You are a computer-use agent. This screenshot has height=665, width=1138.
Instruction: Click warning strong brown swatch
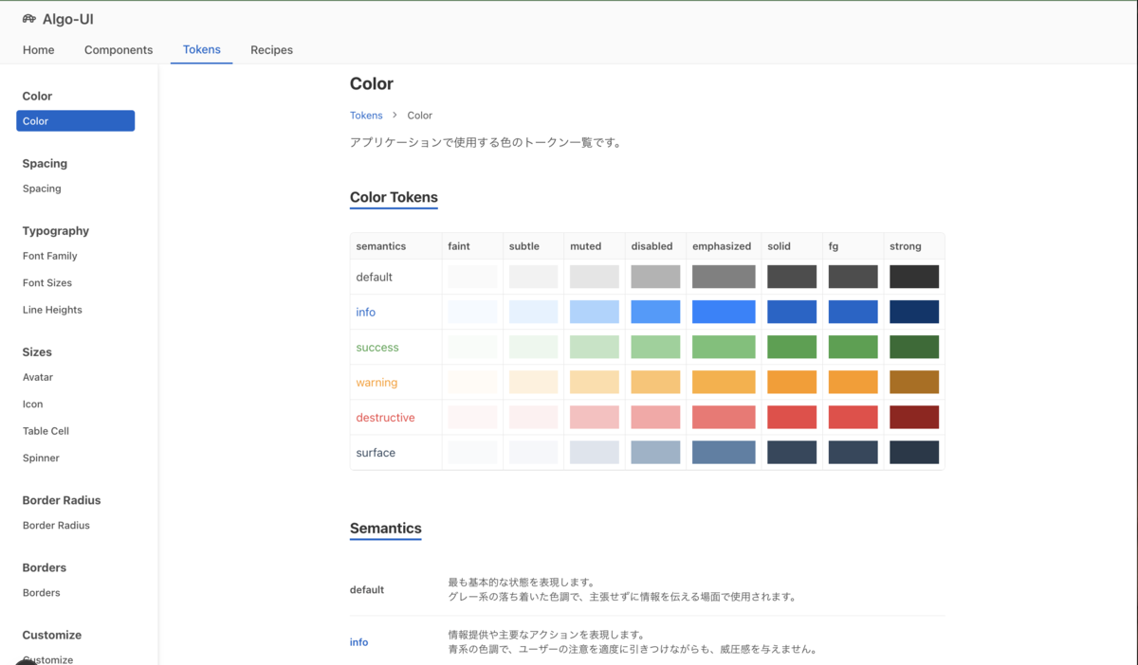(914, 382)
